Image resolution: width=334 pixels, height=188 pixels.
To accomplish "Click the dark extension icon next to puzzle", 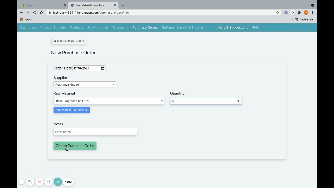I will pyautogui.click(x=293, y=13).
